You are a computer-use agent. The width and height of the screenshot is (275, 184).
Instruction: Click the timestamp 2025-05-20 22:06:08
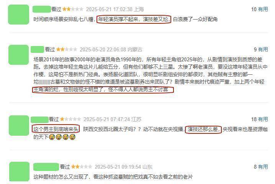click(x=103, y=50)
